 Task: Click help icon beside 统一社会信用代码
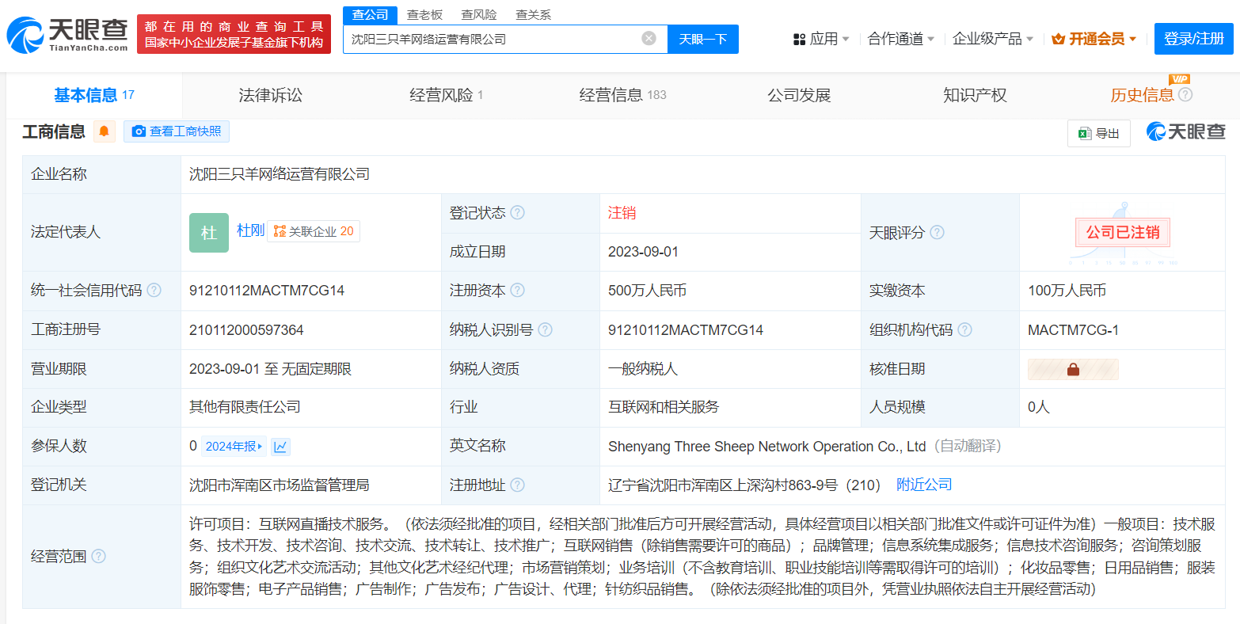(x=154, y=291)
